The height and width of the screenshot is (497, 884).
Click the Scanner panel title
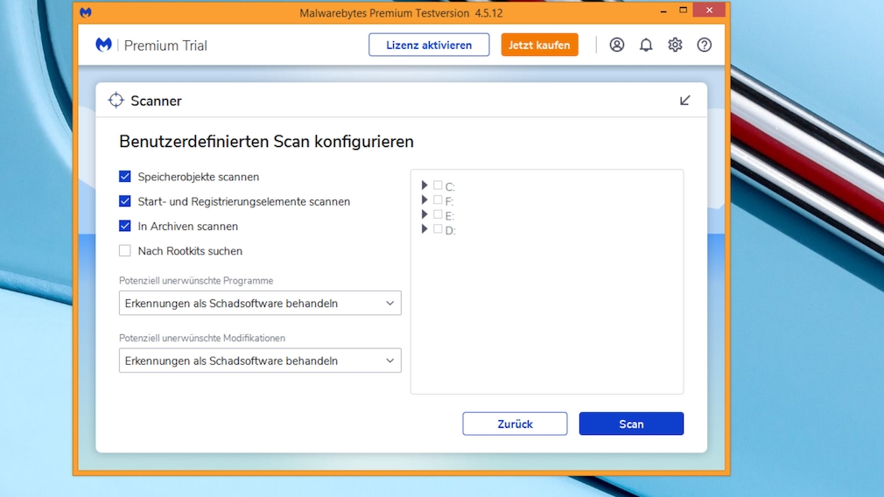[156, 101]
